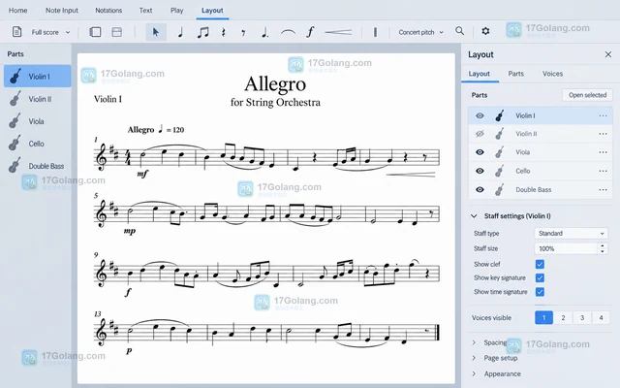The image size is (620, 388).
Task: Click the Allegro title on score
Action: tap(275, 84)
